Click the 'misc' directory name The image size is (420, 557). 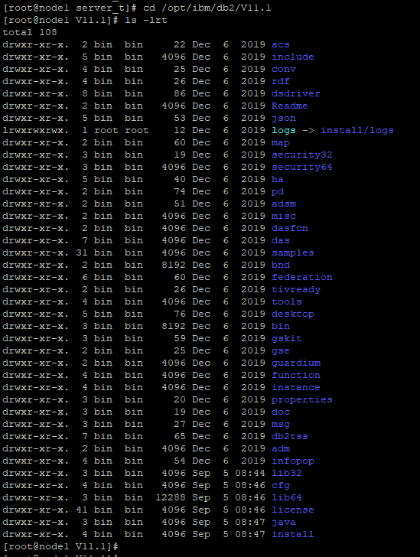284,217
